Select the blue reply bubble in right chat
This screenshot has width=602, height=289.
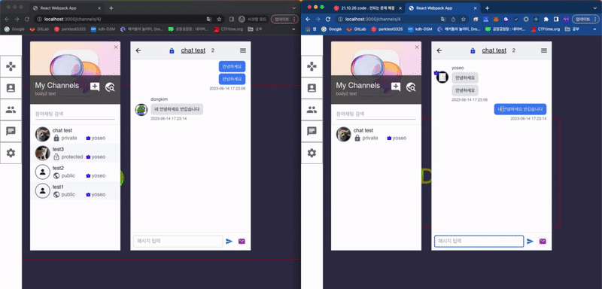[x=520, y=109]
